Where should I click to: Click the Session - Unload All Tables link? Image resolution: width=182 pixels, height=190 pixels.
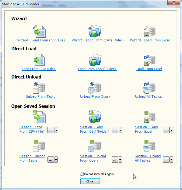point(148,158)
